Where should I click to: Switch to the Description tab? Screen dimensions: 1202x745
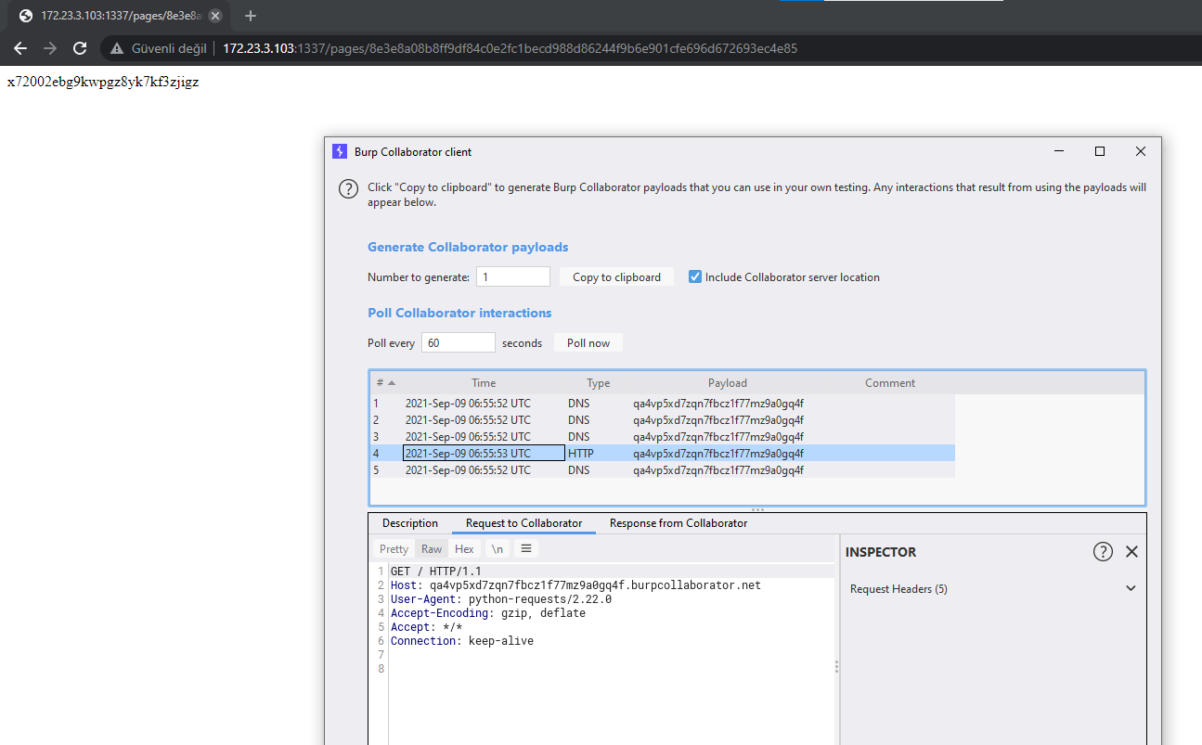[x=410, y=523]
